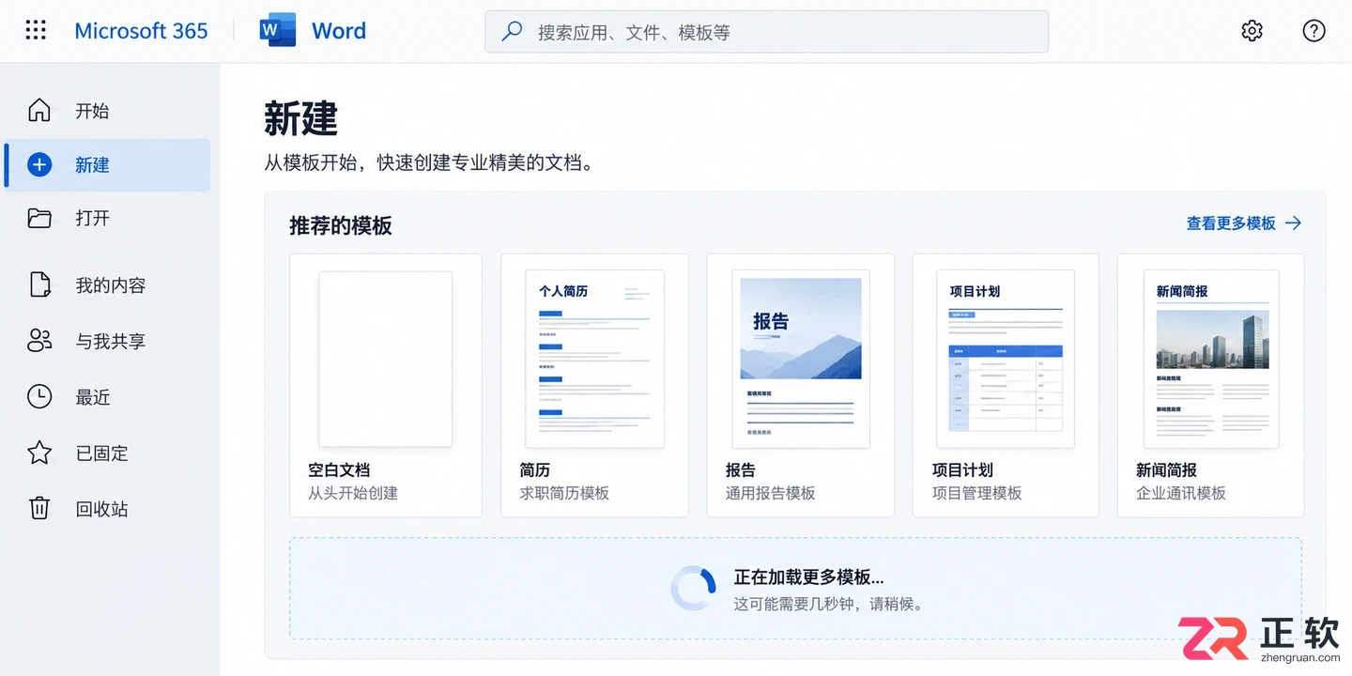Select 打开 in the sidebar

pos(92,218)
